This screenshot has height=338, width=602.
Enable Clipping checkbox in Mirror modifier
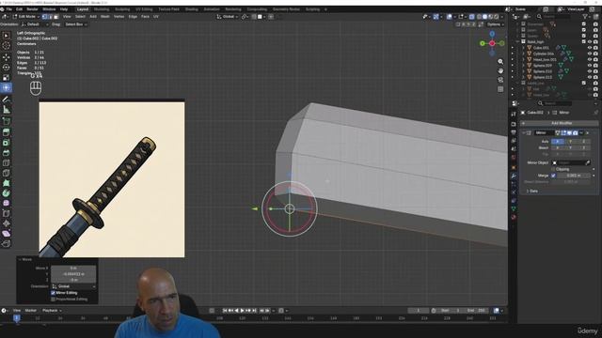[553, 169]
